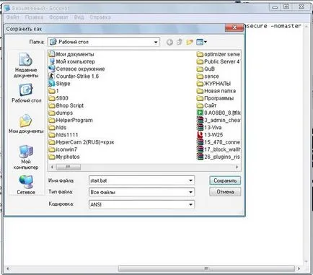Screen dimensions: 313x275
Task: Expand the Папка location dropdown
Action: pyautogui.click(x=156, y=43)
